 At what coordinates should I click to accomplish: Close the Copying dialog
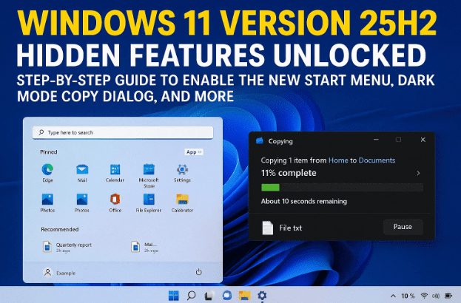pyautogui.click(x=423, y=140)
